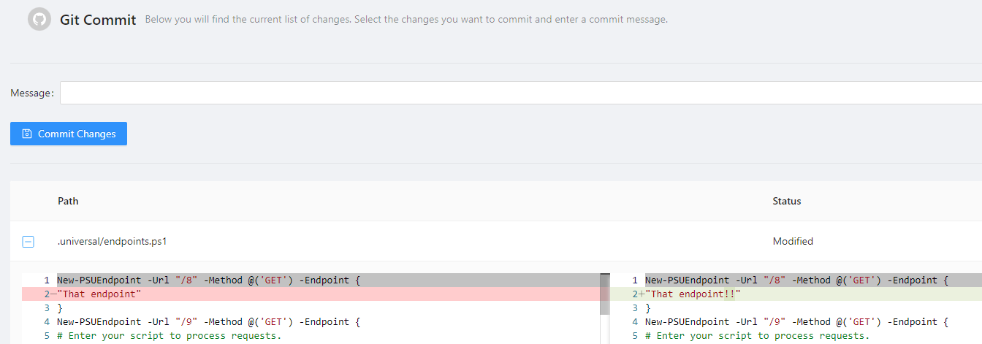Click the minus marker on deleted line 2

tap(53, 294)
